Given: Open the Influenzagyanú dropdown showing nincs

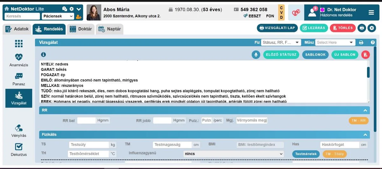Looking at the screenshot, I should (x=234, y=154).
